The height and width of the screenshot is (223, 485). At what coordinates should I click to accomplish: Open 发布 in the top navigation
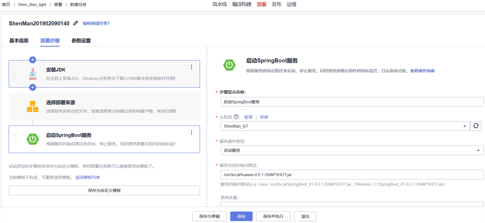point(276,4)
